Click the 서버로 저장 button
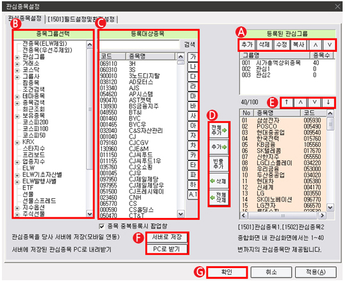Screen dimensions: 349x286 [167, 237]
